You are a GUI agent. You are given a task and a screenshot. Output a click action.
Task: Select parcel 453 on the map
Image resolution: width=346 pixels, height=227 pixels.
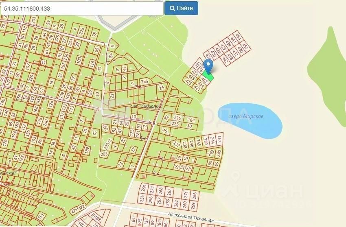245,46
